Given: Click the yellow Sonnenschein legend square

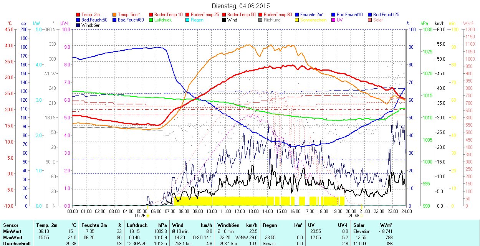Looking at the screenshot, I should click(x=297, y=20).
